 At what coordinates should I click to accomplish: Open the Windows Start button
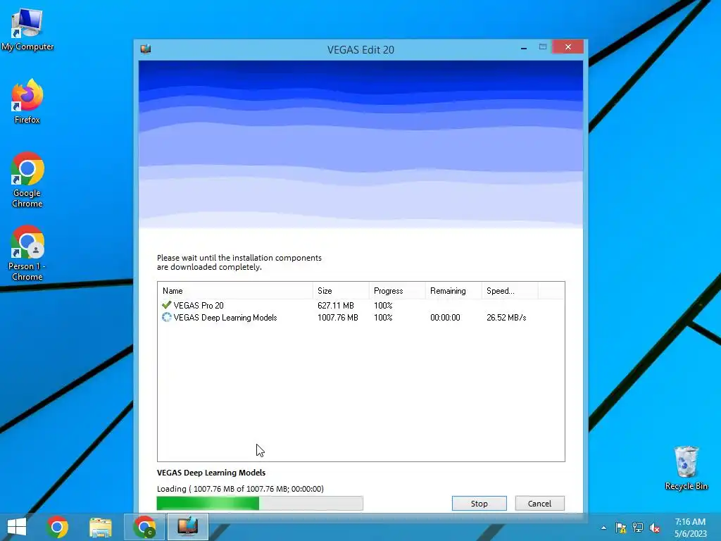(17, 527)
